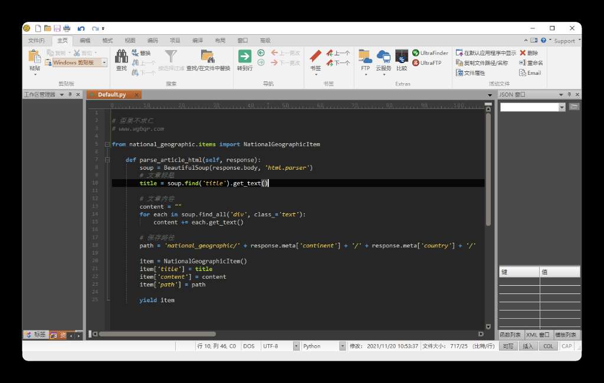This screenshot has width=604, height=383.
Task: Open file via folder icon in title bar
Action: [48, 28]
